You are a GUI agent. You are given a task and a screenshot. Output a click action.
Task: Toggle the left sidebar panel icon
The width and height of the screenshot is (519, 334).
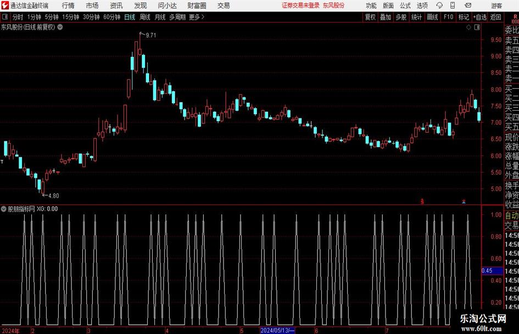click(5, 17)
